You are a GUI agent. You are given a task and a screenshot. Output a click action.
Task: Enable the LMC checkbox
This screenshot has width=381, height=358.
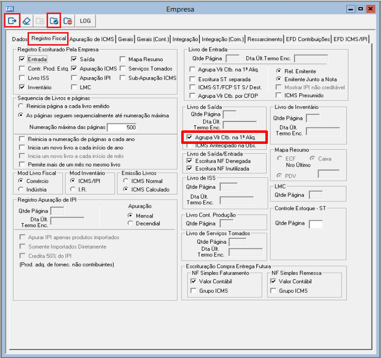coord(74,87)
